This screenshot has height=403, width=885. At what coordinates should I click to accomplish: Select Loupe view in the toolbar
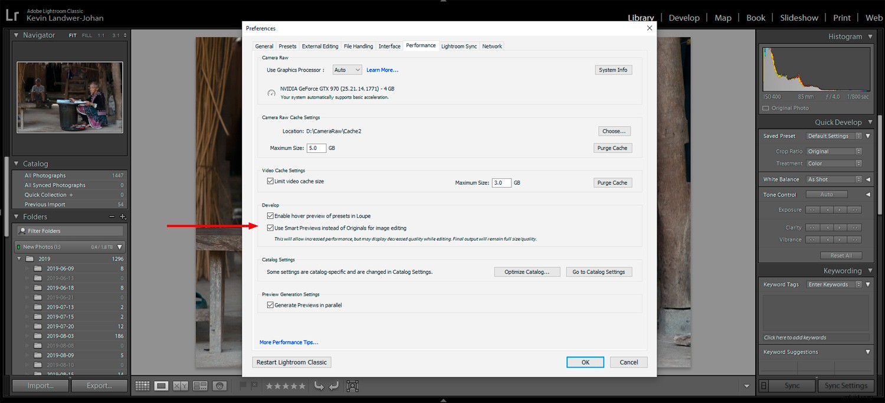pyautogui.click(x=160, y=385)
